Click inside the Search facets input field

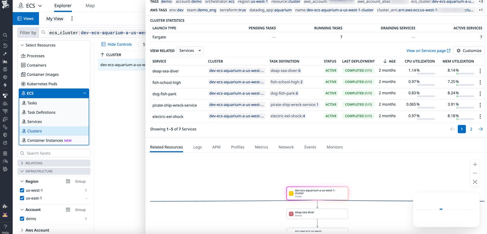point(54,153)
